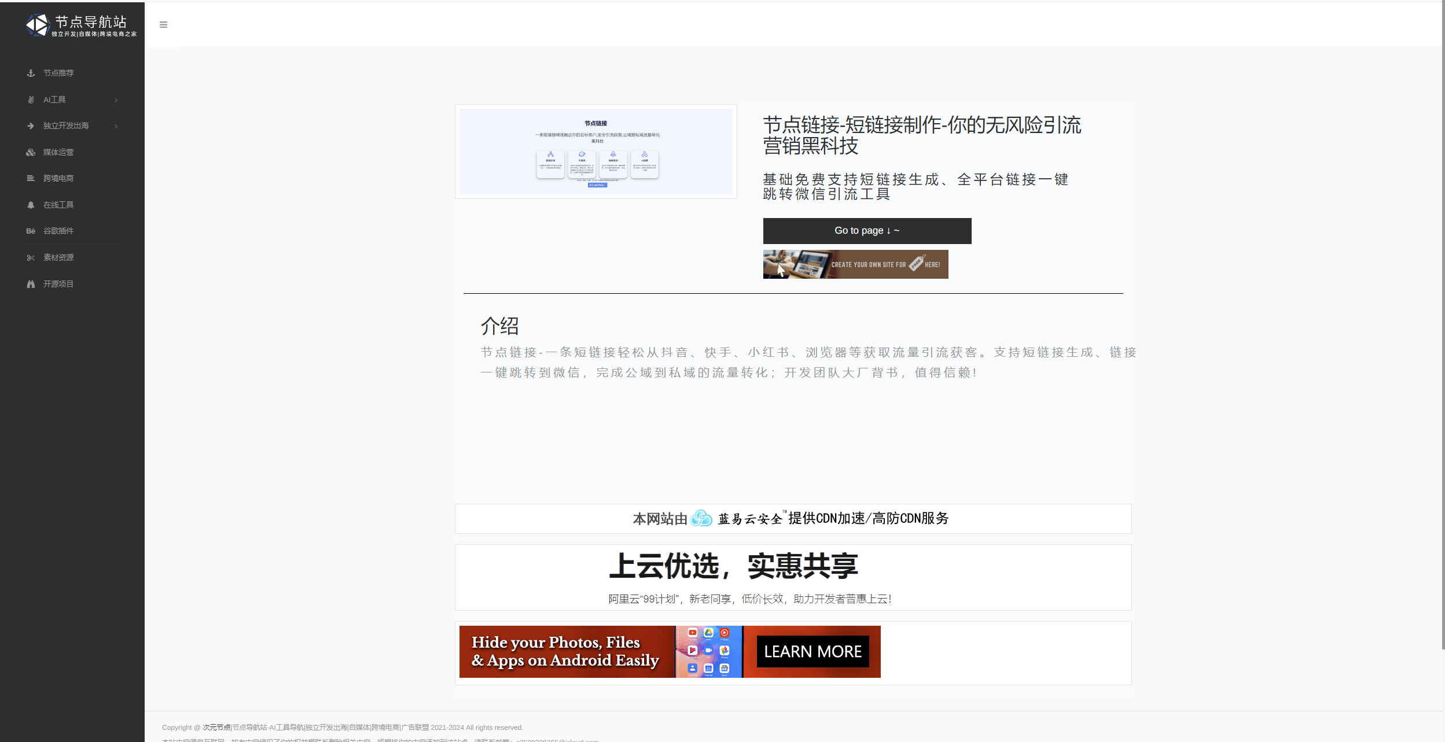Click the Be icon beside 谷歌插件

(31, 231)
